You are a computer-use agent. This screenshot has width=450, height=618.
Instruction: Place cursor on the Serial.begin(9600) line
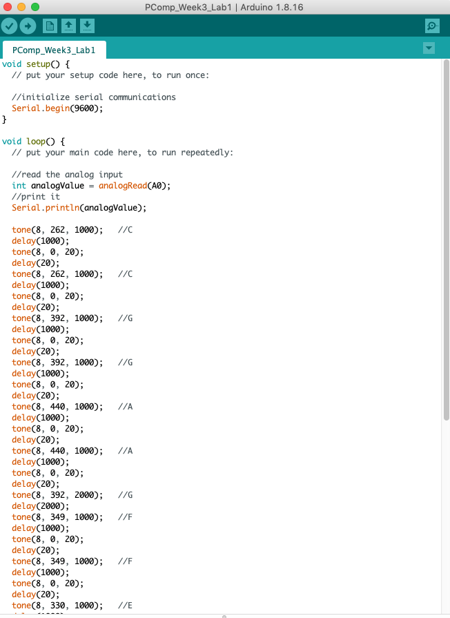pos(57,108)
